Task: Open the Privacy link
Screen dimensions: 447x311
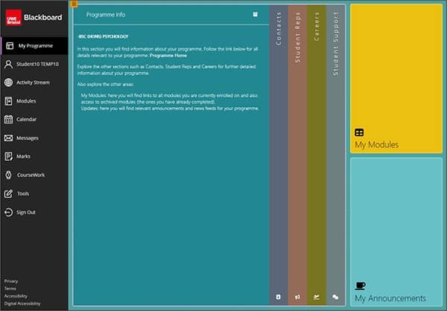Action: pyautogui.click(x=11, y=281)
